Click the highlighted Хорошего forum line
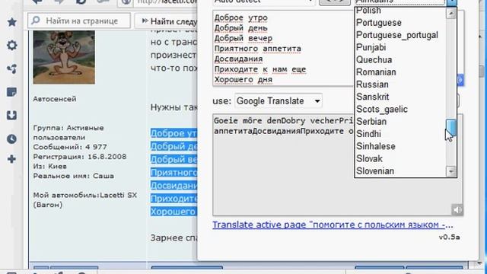This screenshot has width=487, height=274. pyautogui.click(x=174, y=212)
